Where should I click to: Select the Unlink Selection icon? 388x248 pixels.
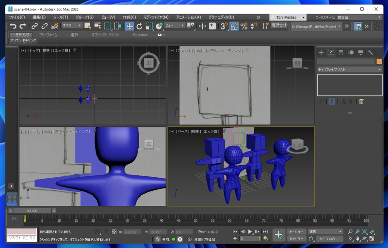click(45, 26)
